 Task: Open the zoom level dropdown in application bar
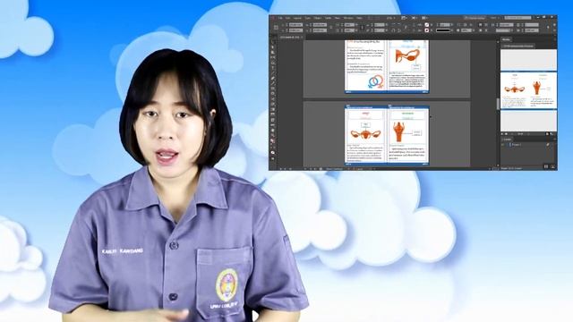(x=390, y=18)
